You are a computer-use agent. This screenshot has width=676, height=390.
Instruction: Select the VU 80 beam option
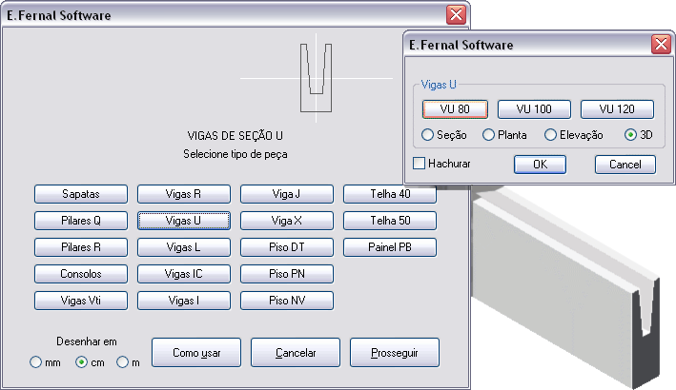(455, 109)
